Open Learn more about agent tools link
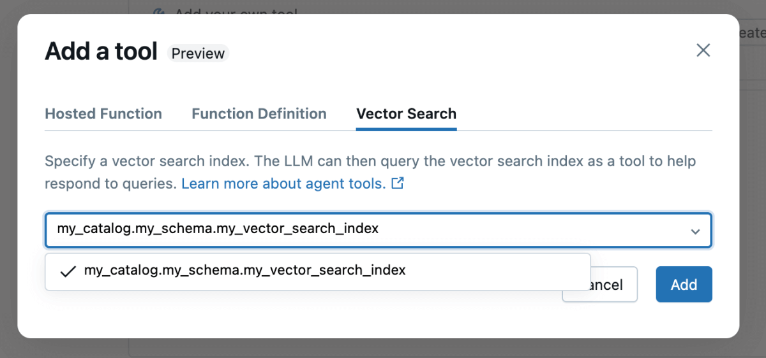Image resolution: width=766 pixels, height=358 pixels. (x=283, y=183)
